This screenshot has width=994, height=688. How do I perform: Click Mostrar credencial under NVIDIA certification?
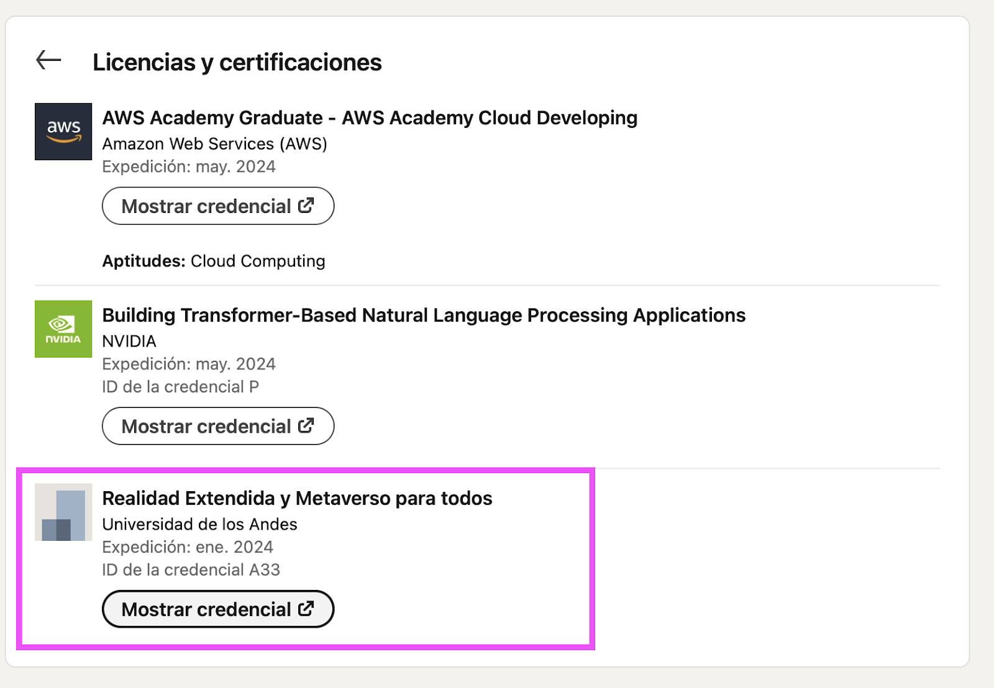pos(218,426)
